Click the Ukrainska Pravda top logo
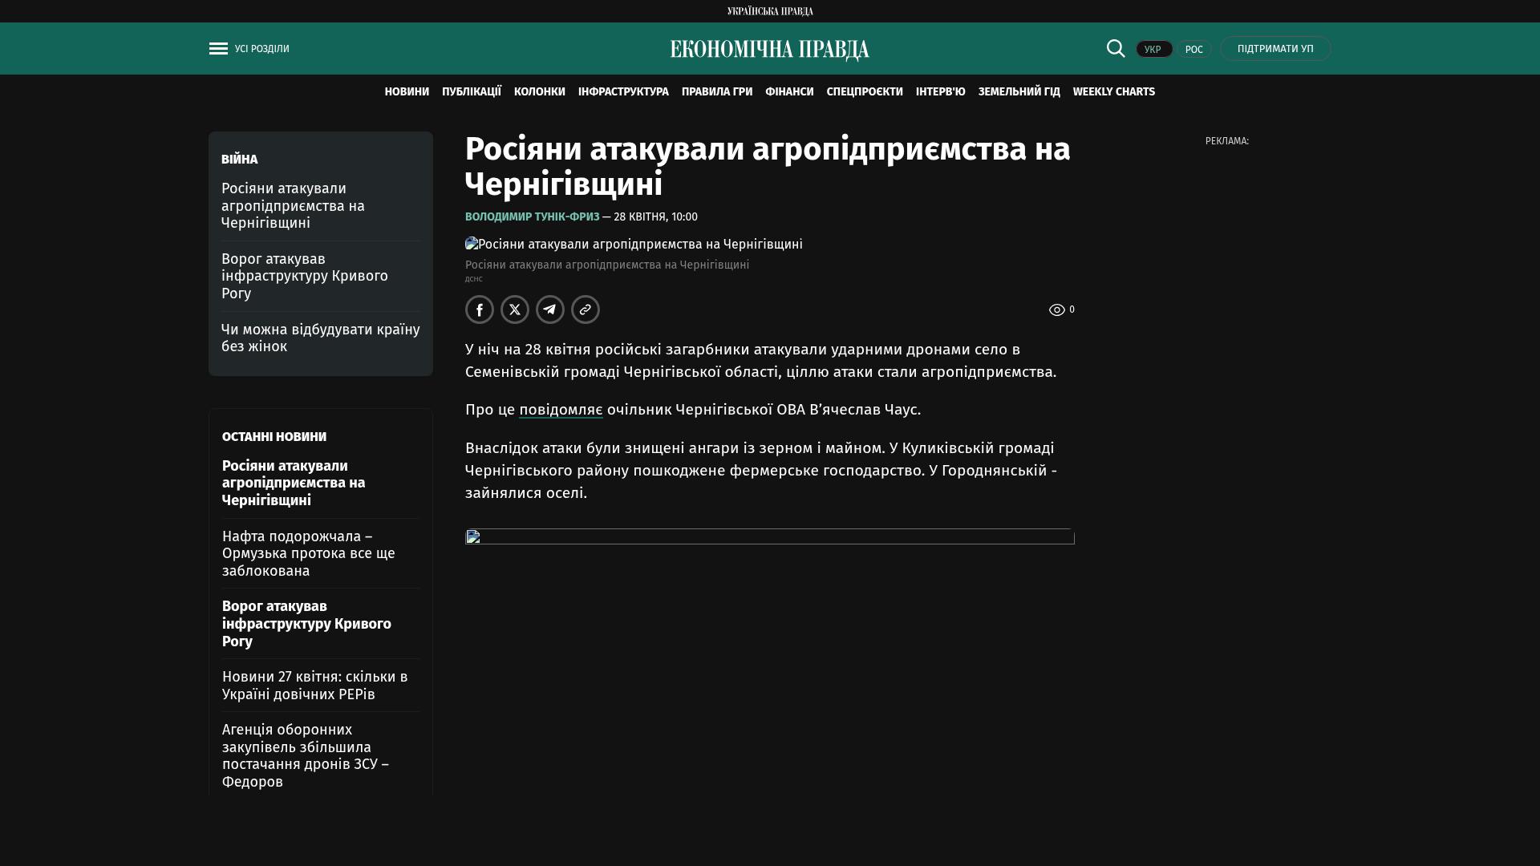The image size is (1540, 866). (x=769, y=11)
